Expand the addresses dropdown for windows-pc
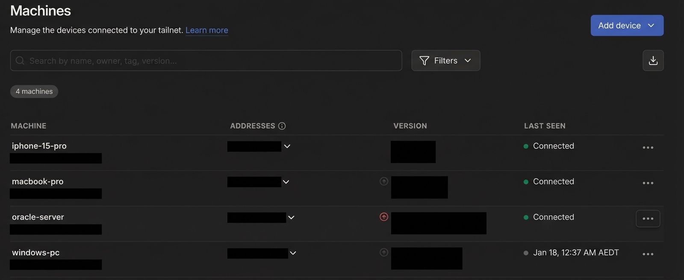Image resolution: width=684 pixels, height=280 pixels. (x=293, y=253)
